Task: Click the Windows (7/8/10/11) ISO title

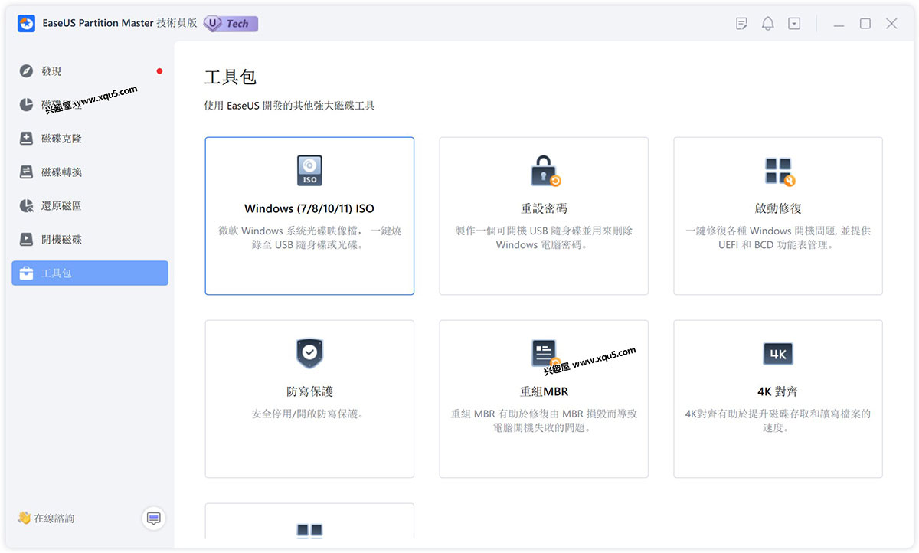Action: coord(309,208)
